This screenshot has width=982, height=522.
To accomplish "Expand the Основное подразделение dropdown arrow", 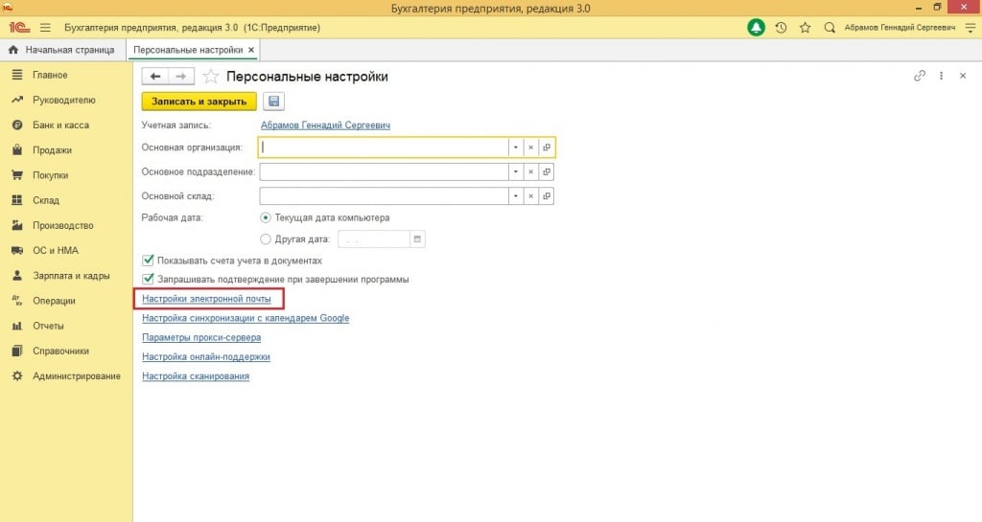I will (x=515, y=171).
